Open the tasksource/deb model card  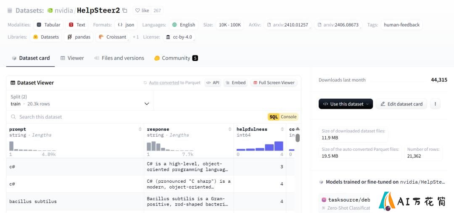(x=346, y=203)
